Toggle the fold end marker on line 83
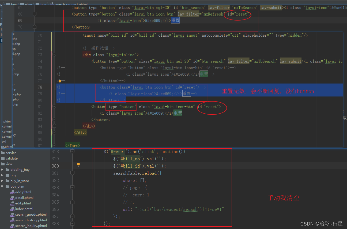Screen dimensions: 347x229 point(54,119)
